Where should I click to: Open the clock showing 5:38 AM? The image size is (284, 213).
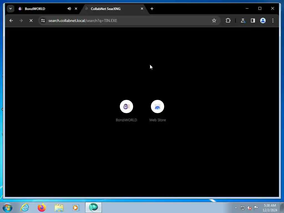pyautogui.click(x=270, y=208)
